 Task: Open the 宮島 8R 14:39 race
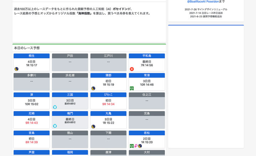tap(32, 142)
